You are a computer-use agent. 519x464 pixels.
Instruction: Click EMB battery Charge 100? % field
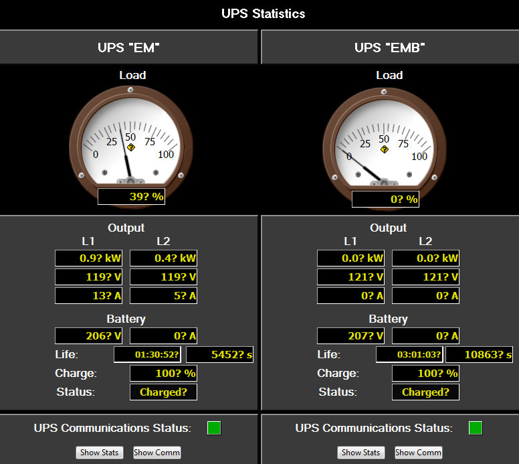(x=425, y=374)
